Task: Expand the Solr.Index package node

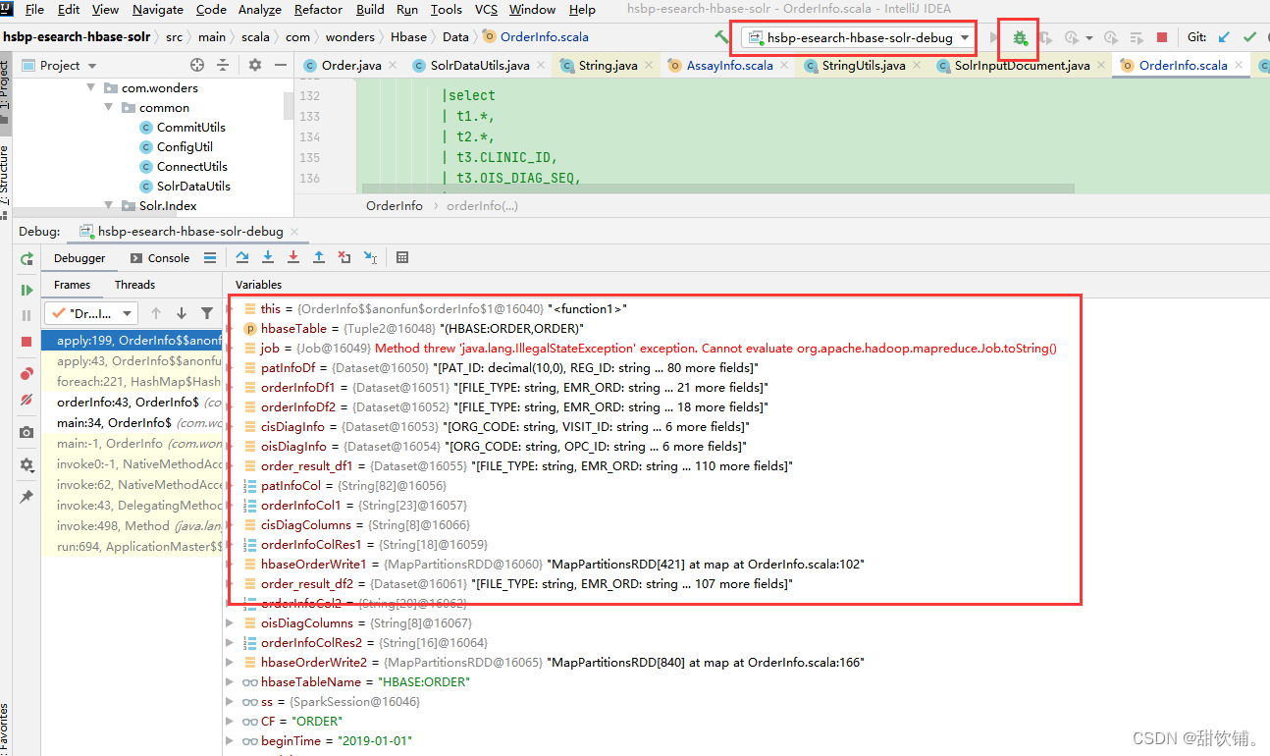Action: click(111, 205)
